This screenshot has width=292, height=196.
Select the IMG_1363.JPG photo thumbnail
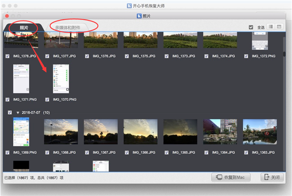[x=263, y=133]
